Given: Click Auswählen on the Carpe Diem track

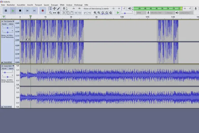Looking at the screenshot, I should 8,107.
